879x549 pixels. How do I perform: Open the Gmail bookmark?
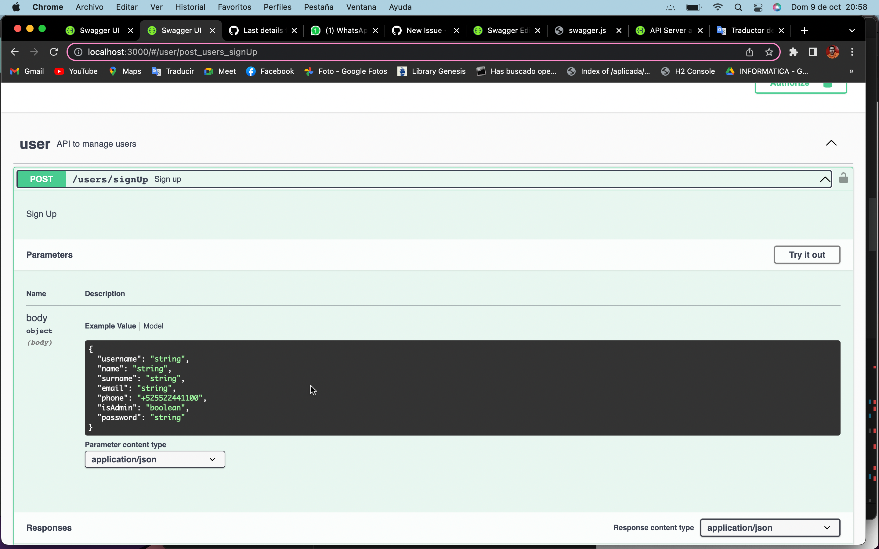(x=27, y=71)
